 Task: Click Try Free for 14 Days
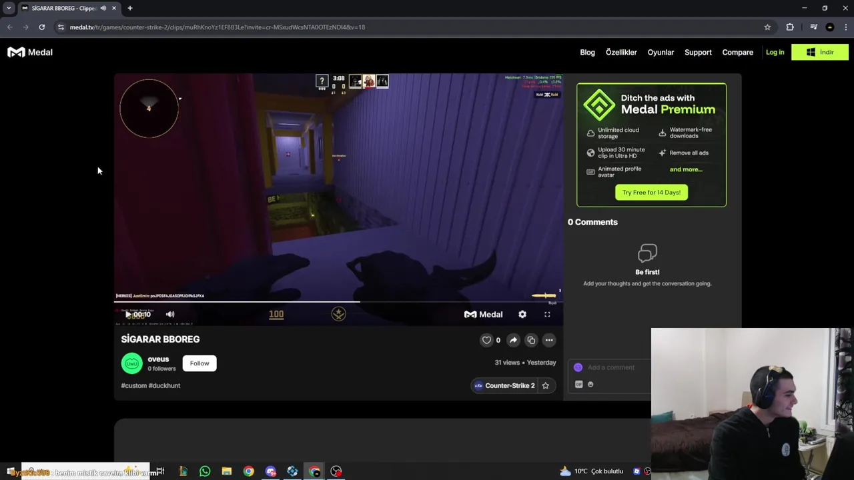pos(651,193)
